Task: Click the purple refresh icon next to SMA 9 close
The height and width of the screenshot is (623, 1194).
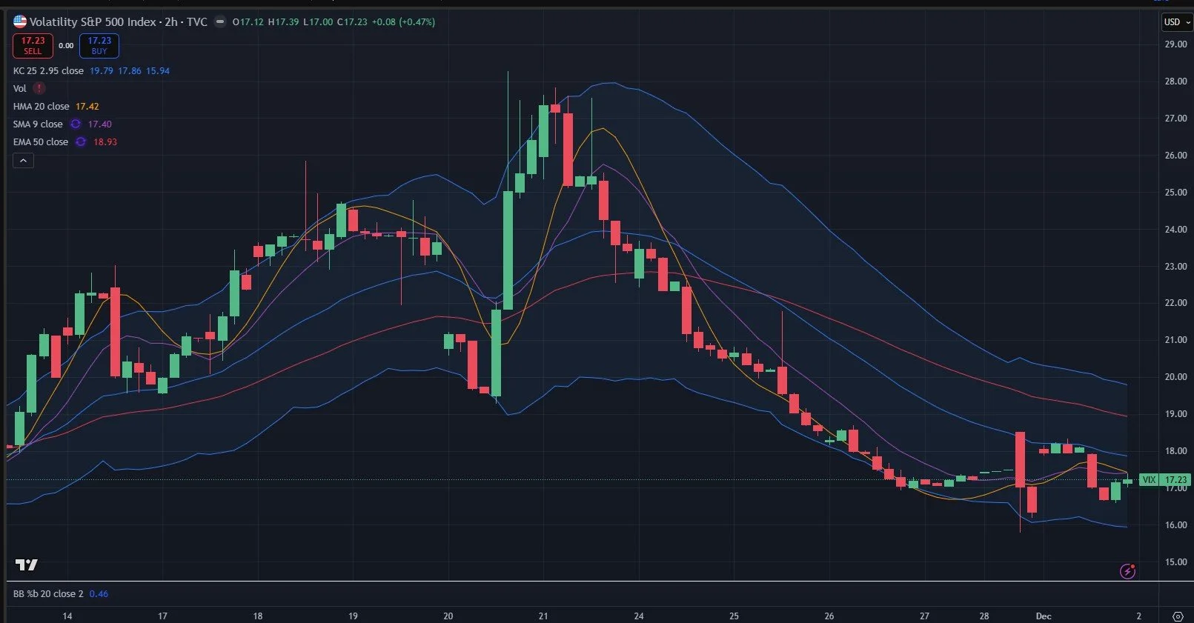Action: coord(76,124)
